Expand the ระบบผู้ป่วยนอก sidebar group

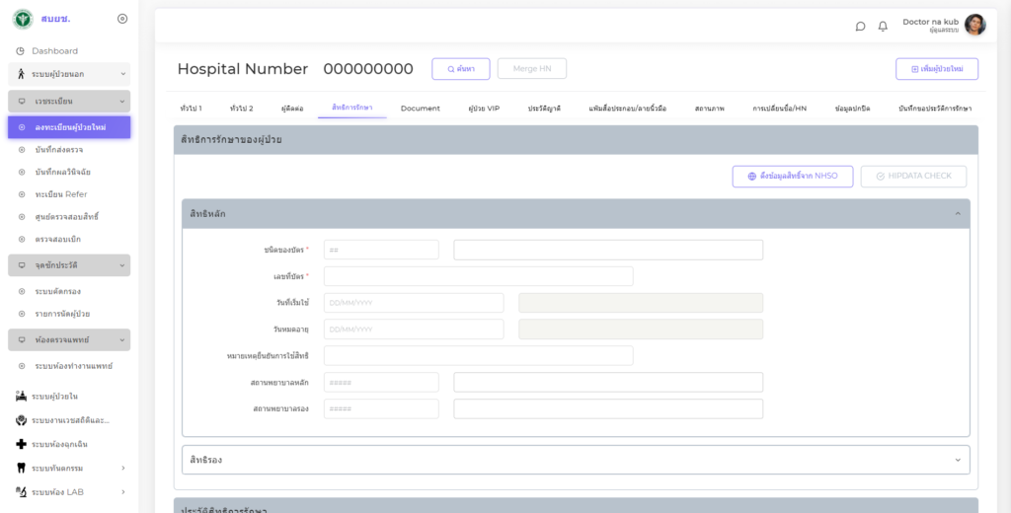coord(122,74)
